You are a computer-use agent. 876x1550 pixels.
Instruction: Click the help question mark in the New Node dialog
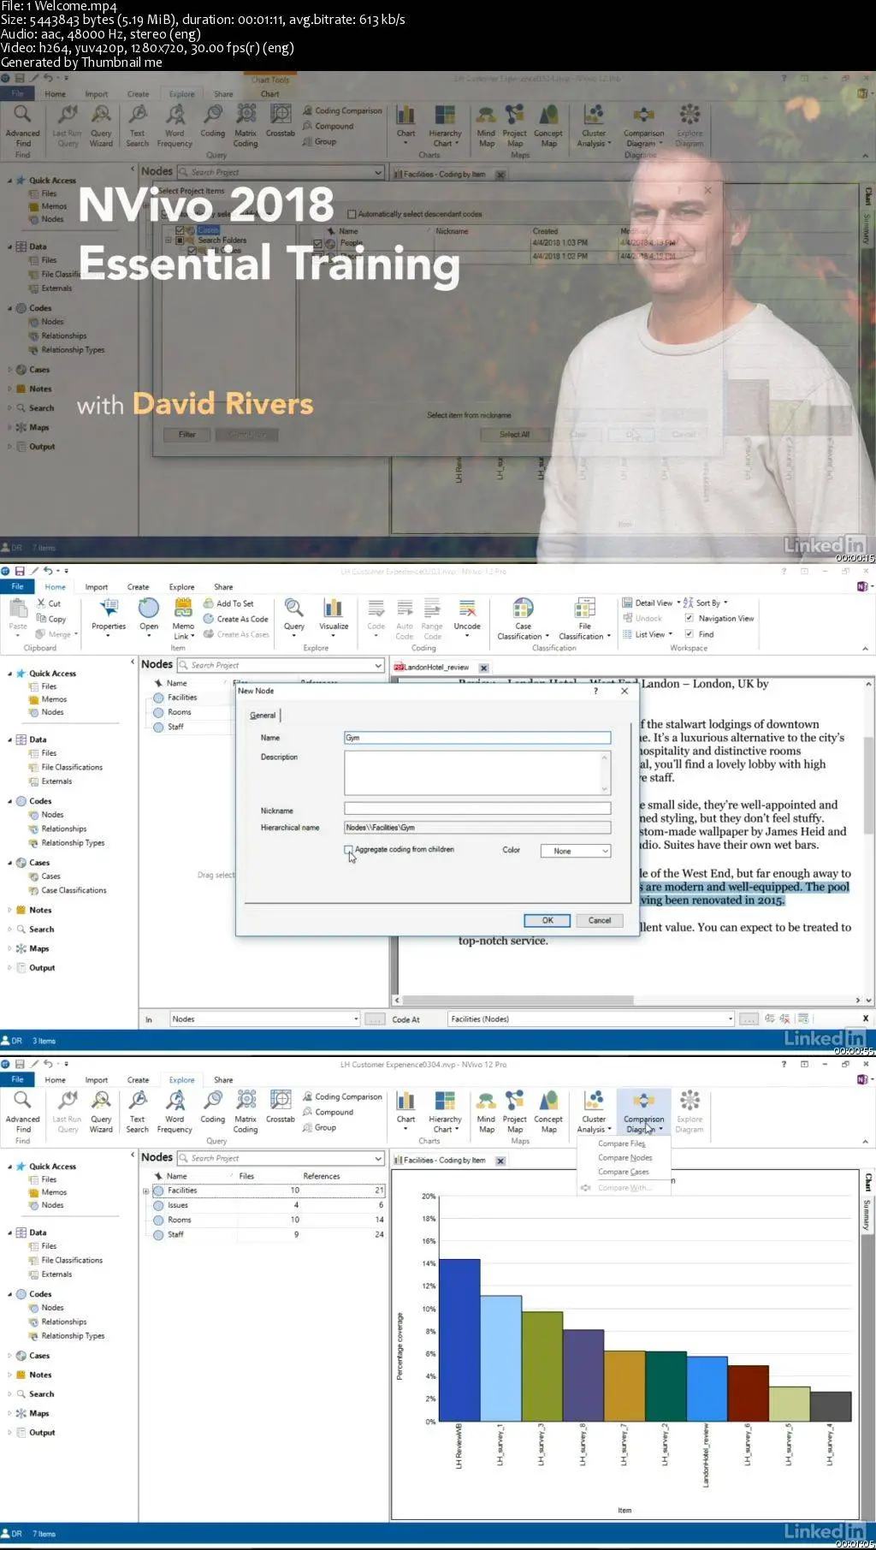tap(596, 691)
